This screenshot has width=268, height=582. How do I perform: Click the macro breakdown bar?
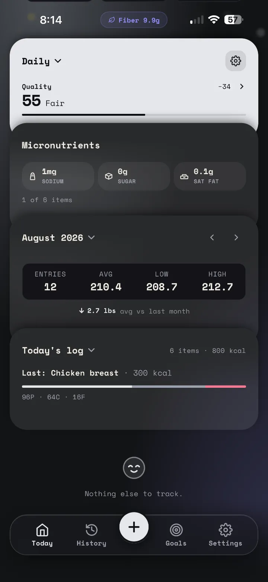pos(134,387)
